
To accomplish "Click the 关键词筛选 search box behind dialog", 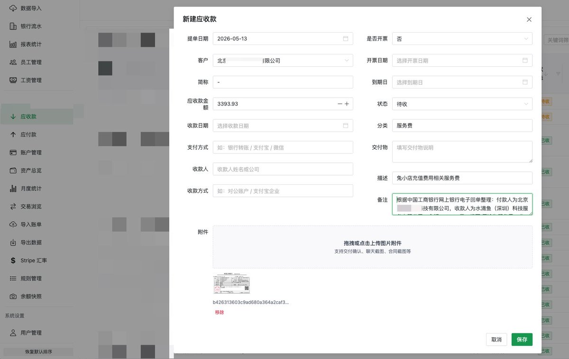I will (556, 40).
